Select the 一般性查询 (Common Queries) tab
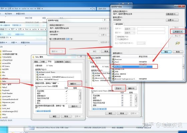Image resolution: width=187 pixels, height=133 pixels. pyautogui.click(x=118, y=24)
